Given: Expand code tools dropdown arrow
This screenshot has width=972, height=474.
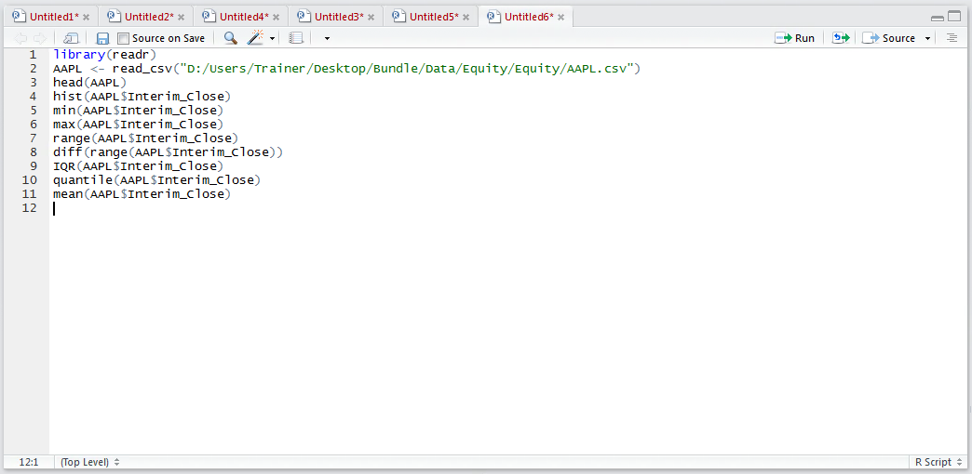Looking at the screenshot, I should [272, 39].
